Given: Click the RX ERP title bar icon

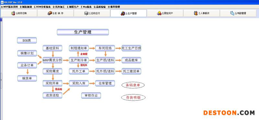Looking at the screenshot, I should (x=2, y=2).
